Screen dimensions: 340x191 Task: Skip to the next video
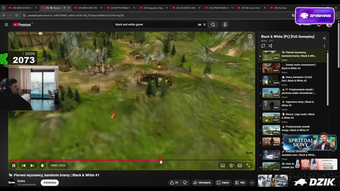pos(32,166)
